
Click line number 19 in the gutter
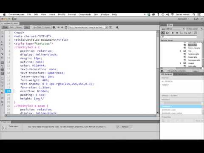(8, 91)
